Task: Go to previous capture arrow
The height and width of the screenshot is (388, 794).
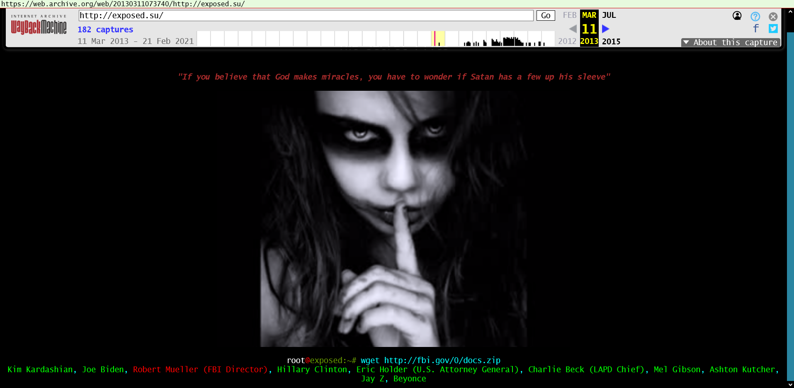Action: click(x=573, y=29)
